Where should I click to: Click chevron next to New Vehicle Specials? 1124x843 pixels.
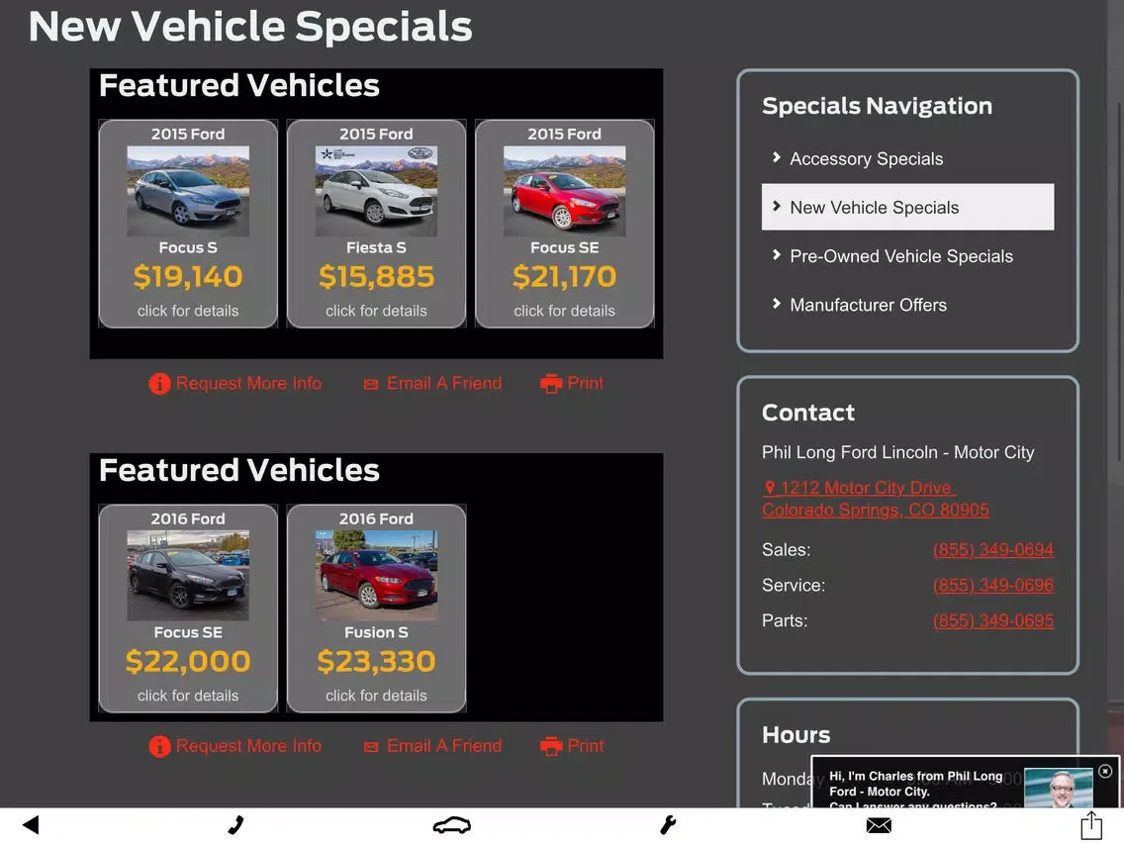(x=777, y=206)
